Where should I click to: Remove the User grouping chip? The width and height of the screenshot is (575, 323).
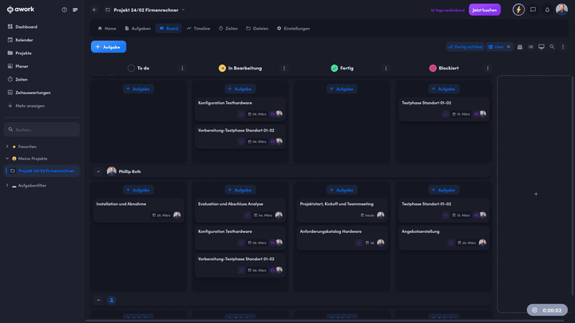pos(509,47)
